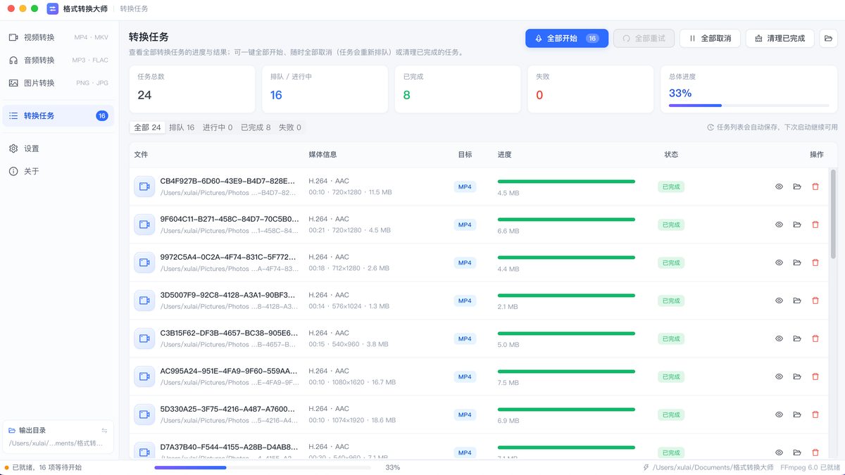Click the 已完成 8 summary card

(458, 89)
